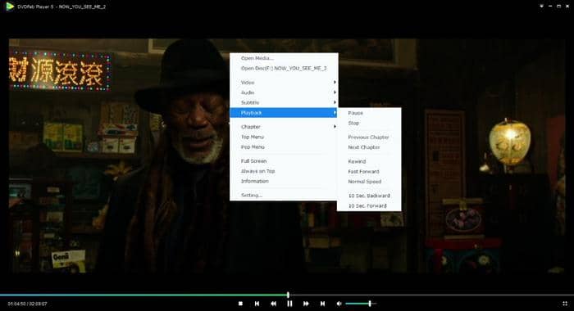The image size is (574, 311).
Task: Skip to previous chapter with control bar icon
Action: pos(257,304)
